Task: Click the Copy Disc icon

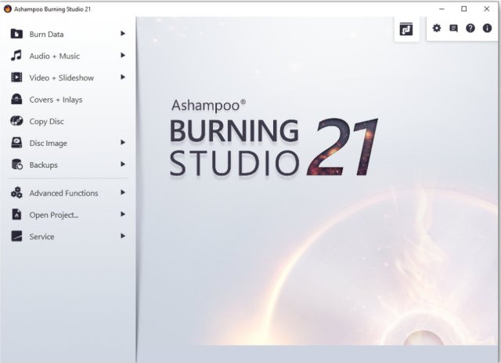Action: (x=16, y=121)
